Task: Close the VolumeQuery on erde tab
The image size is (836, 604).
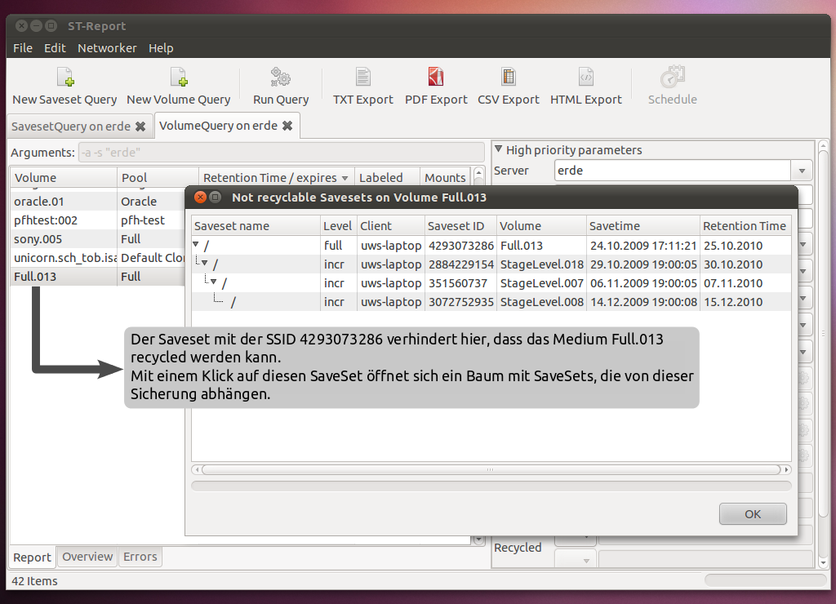Action: tap(287, 126)
